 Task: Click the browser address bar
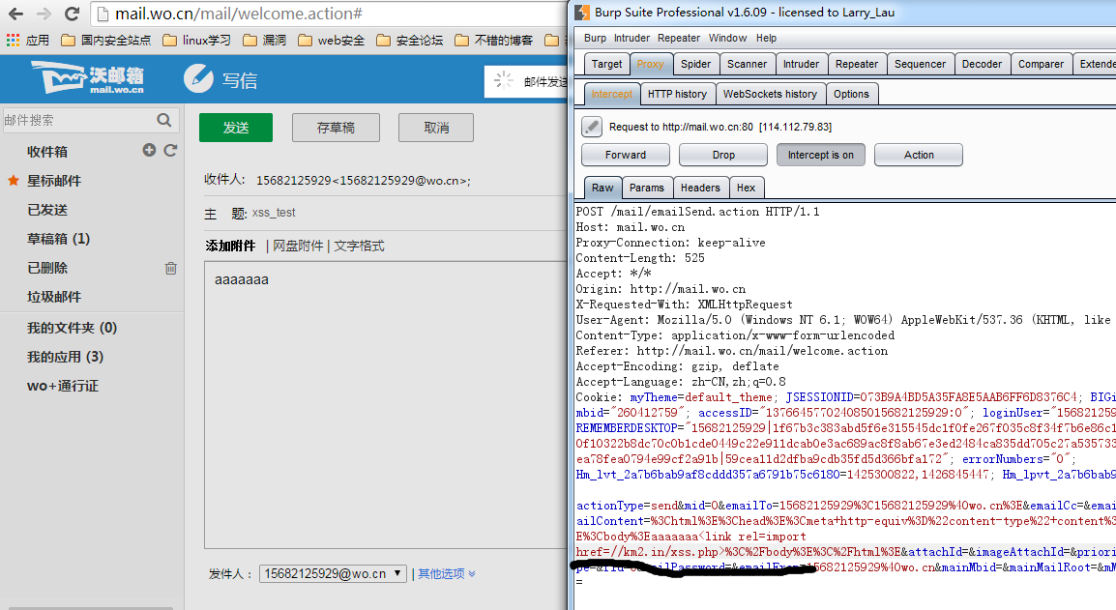pos(330,14)
